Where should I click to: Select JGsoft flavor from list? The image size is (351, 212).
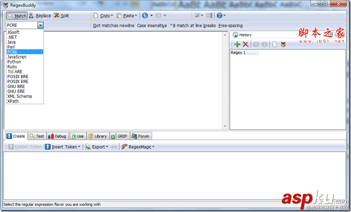[25, 32]
